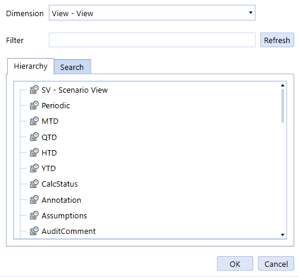Click the member icon next to Periodic

[34, 105]
